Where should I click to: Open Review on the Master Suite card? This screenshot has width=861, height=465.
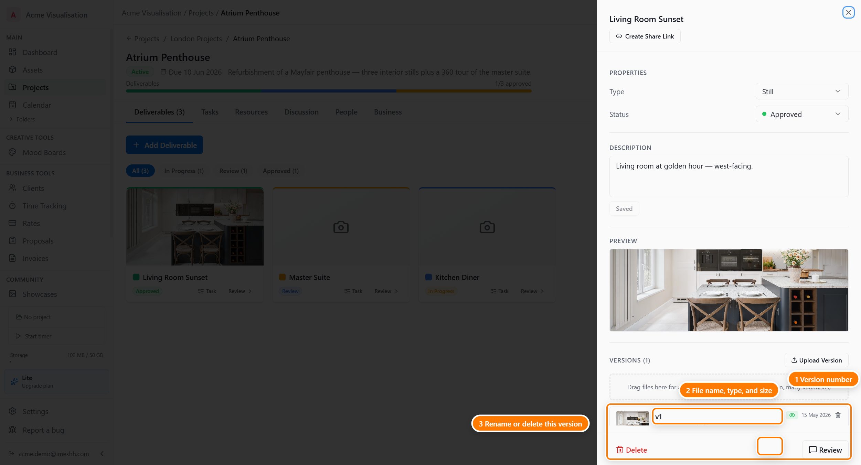tap(386, 291)
